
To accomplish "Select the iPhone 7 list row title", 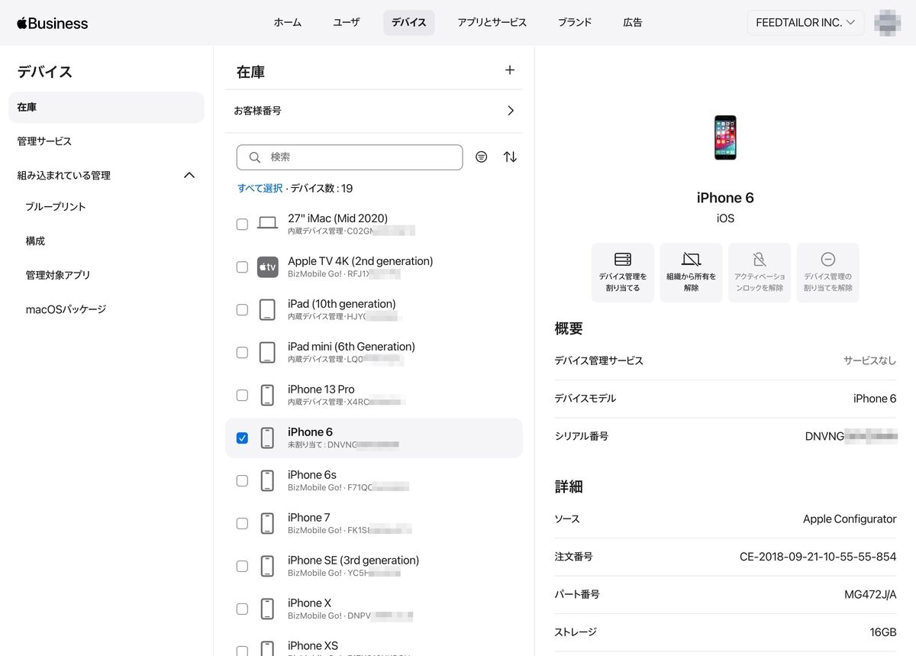I will click(x=309, y=517).
